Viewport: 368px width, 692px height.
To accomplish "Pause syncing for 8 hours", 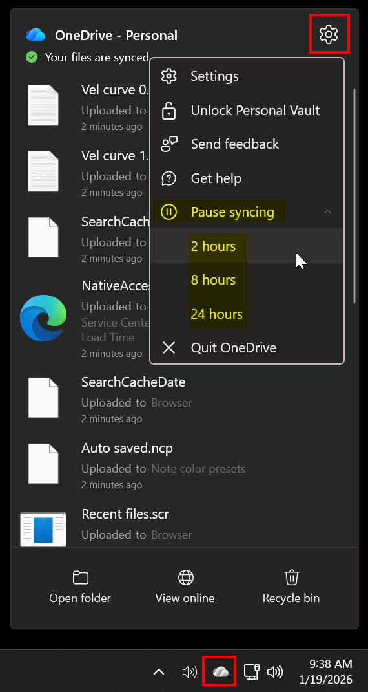I will click(247, 280).
